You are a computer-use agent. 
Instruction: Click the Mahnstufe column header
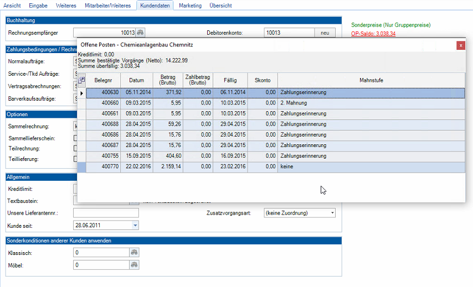371,81
